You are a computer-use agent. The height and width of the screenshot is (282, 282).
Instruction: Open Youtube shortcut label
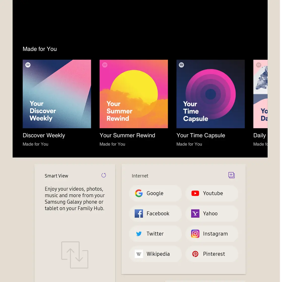click(213, 193)
